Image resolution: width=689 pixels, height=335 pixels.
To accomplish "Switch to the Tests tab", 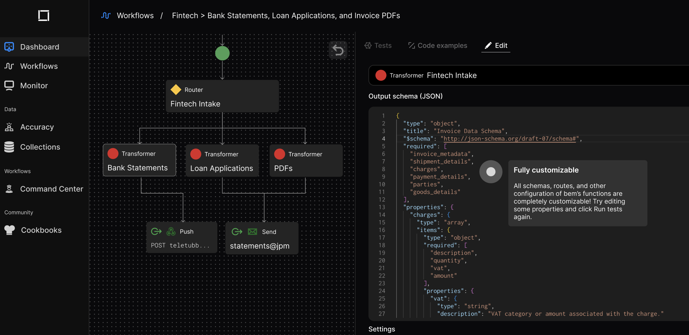I will coord(378,46).
